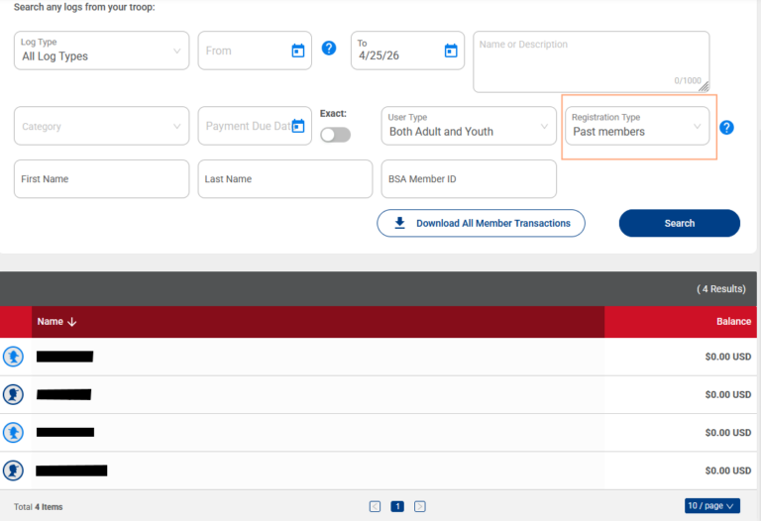Open the From date calendar picker
The width and height of the screenshot is (761, 521).
pyautogui.click(x=298, y=51)
